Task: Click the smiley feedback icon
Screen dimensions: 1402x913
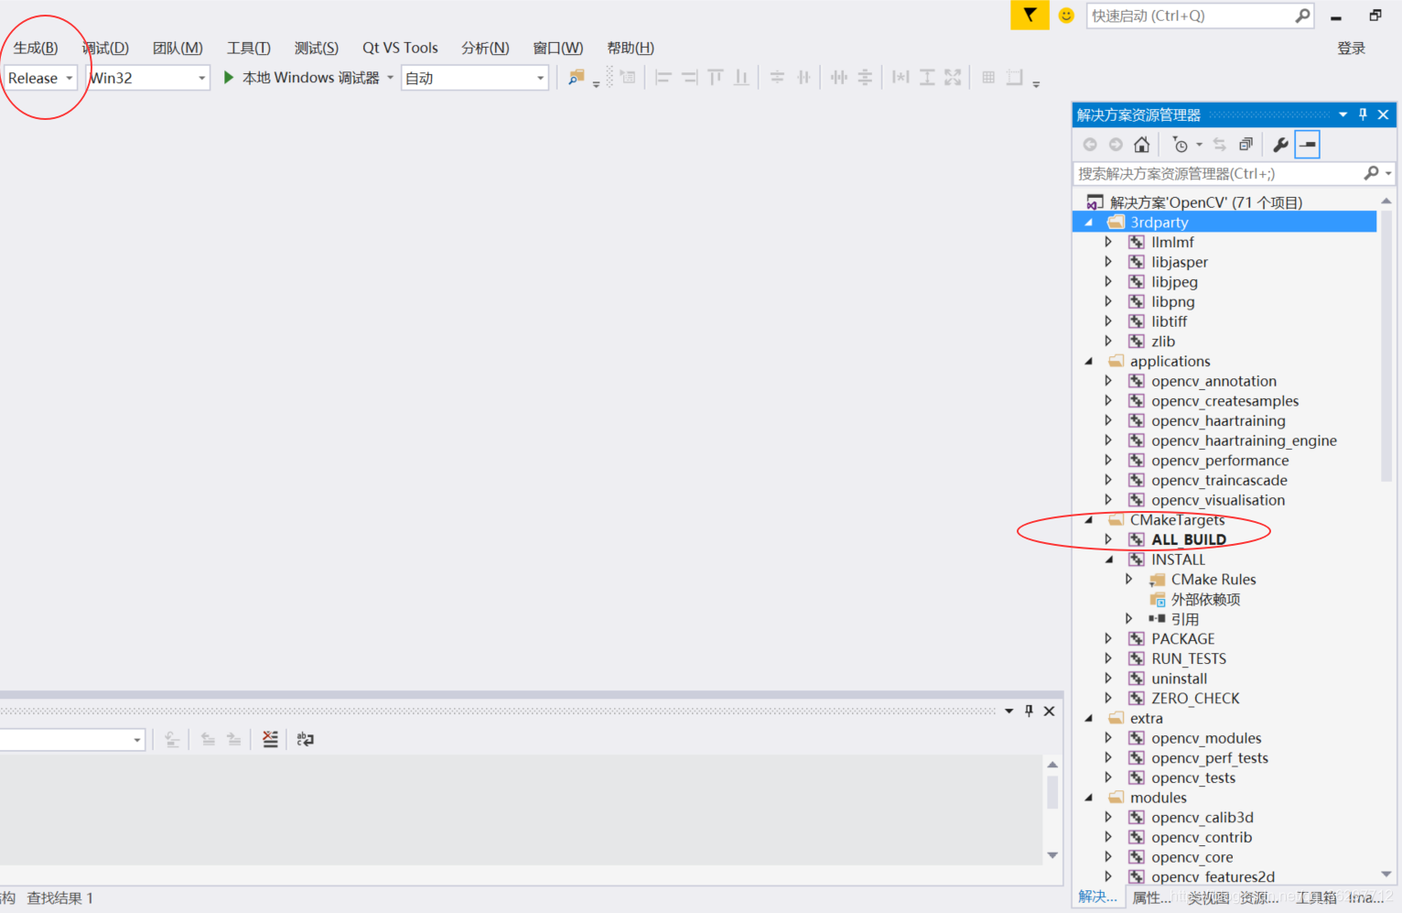Action: pos(1066,16)
